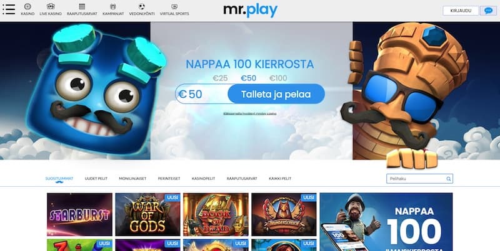
Task: Open the Monilinjaiset games tab
Action: tap(132, 179)
